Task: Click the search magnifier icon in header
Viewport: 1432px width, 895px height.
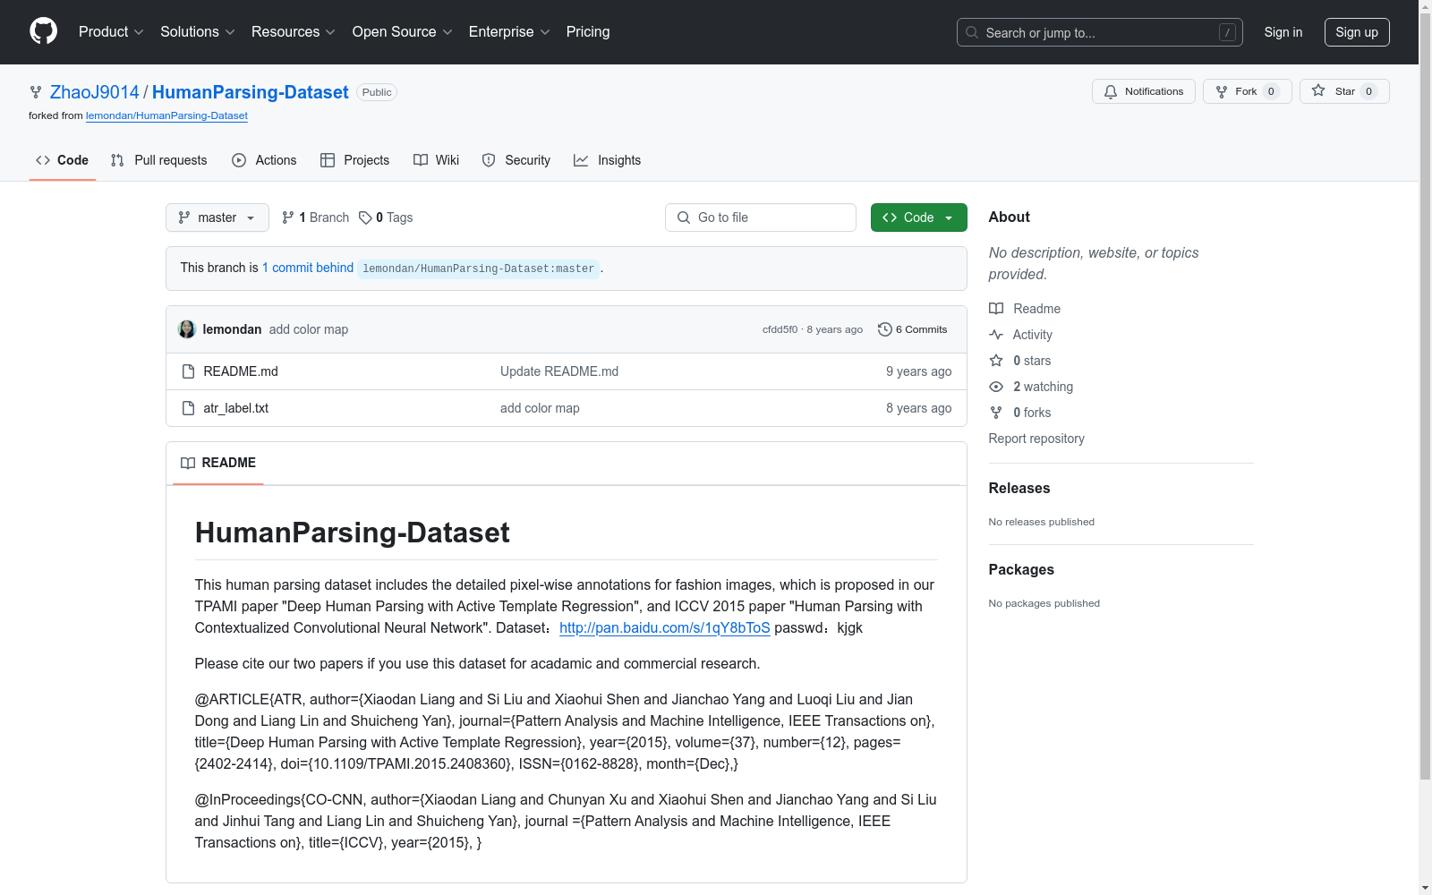Action: click(972, 32)
